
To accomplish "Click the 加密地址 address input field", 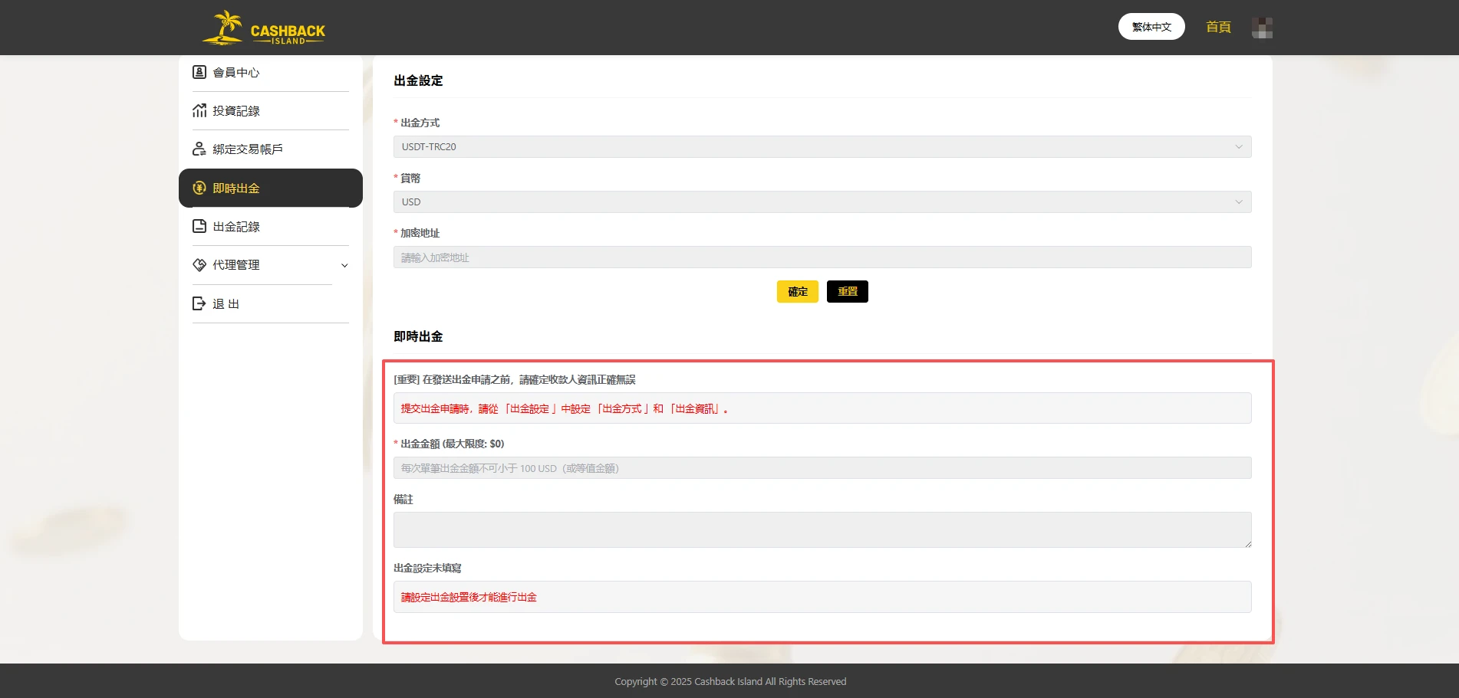I will 822,257.
